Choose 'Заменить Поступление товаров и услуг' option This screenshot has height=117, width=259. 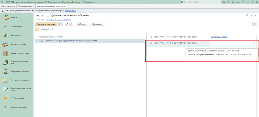(219, 54)
